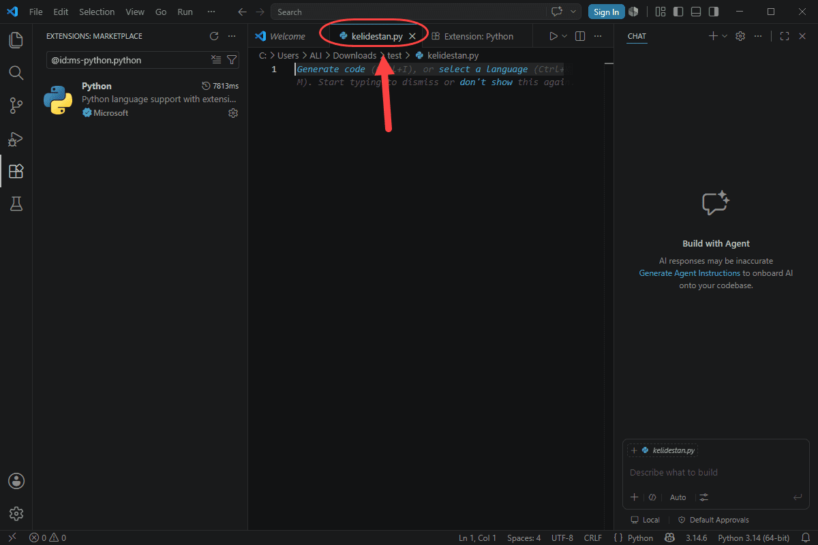Split the editor to the right
This screenshot has width=818, height=545.
(x=580, y=36)
